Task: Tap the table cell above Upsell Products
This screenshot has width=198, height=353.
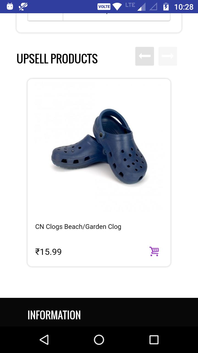Action: point(117,17)
